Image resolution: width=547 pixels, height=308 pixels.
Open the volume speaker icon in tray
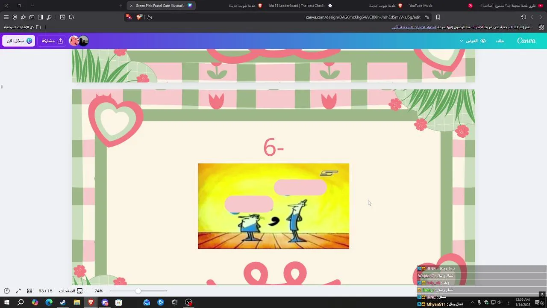point(500,302)
